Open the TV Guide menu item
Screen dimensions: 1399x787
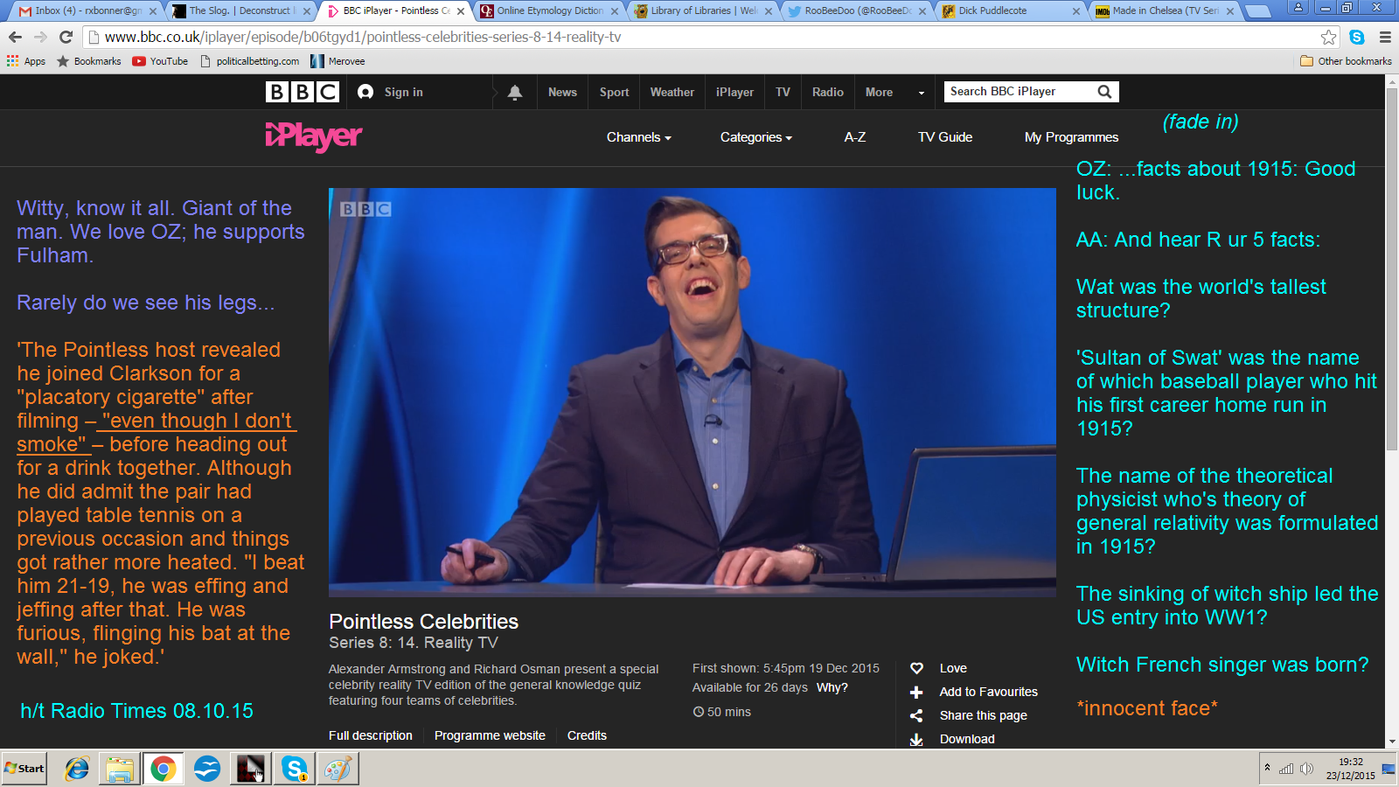click(944, 137)
